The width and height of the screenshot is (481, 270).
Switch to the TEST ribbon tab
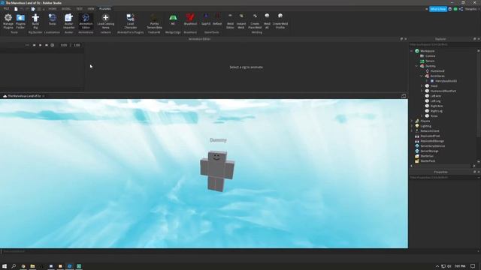click(80, 9)
